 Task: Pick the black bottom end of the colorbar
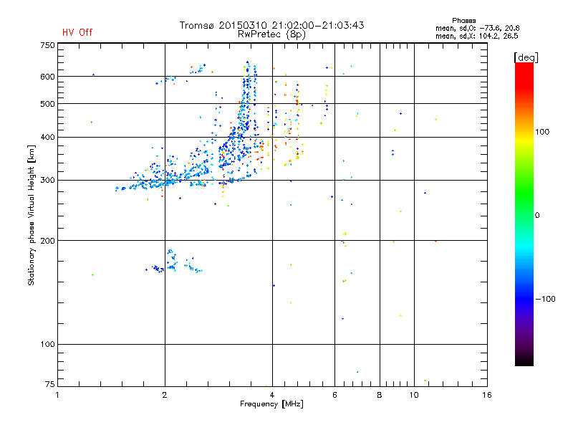[x=524, y=361]
